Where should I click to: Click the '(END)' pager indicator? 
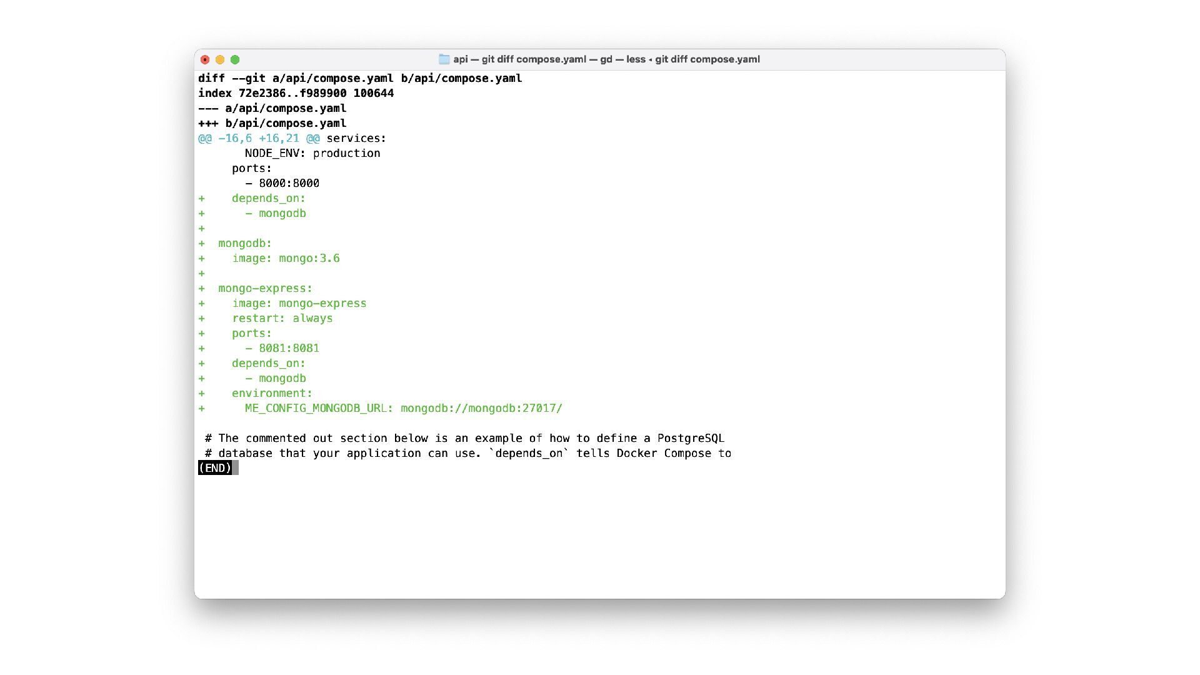(x=215, y=468)
